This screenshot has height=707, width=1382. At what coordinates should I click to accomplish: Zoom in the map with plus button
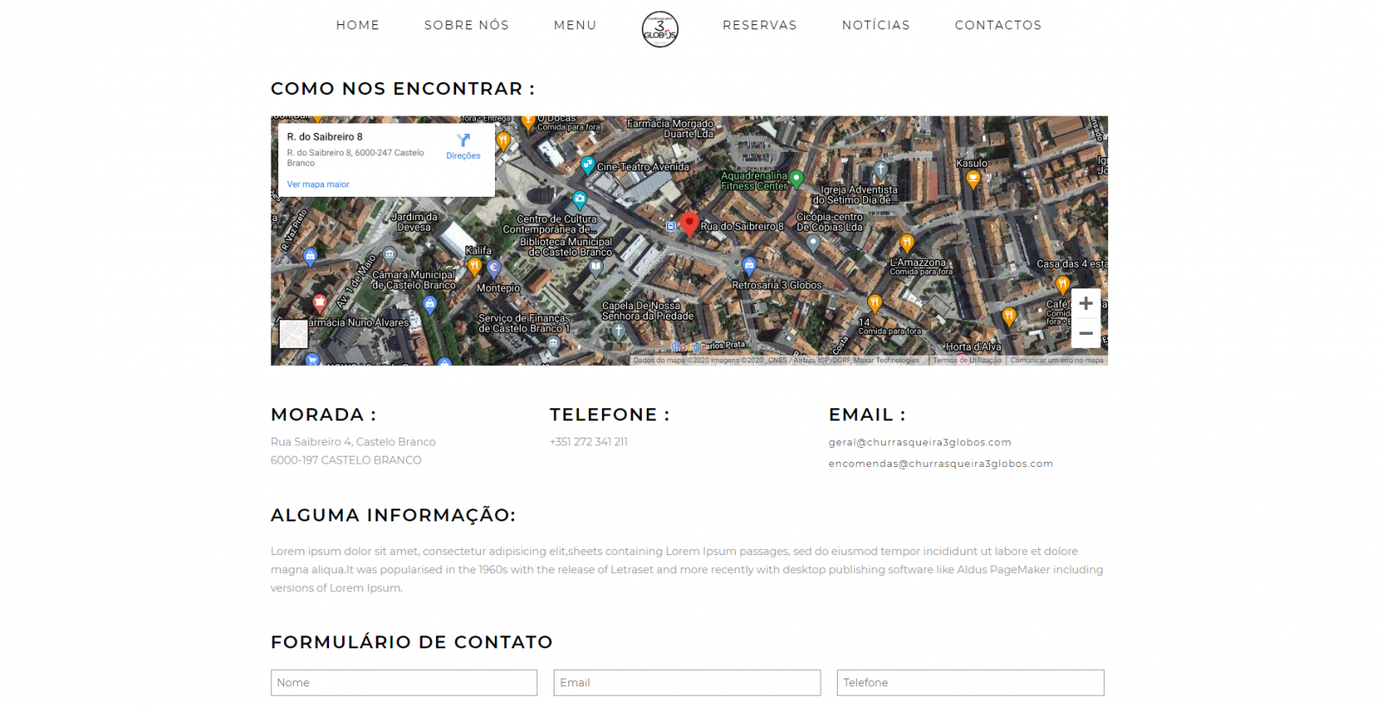(1086, 303)
